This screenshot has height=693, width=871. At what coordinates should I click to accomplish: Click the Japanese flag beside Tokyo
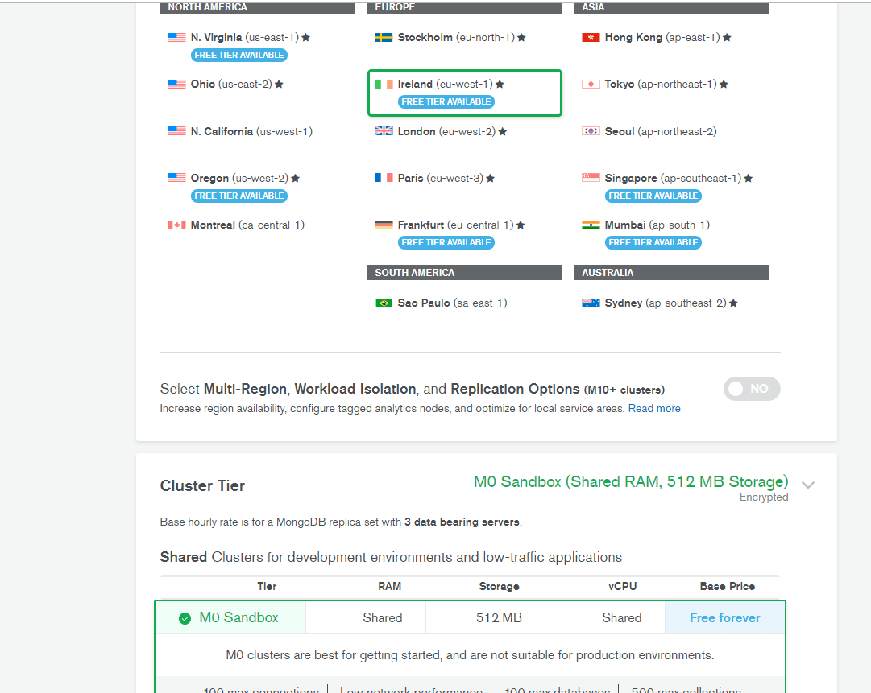[x=591, y=85]
